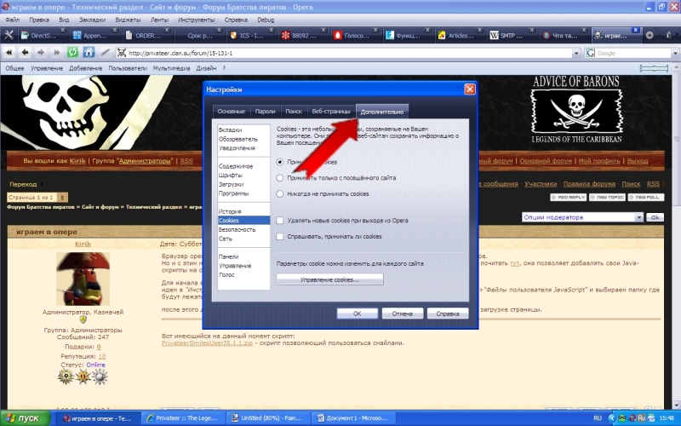
Task: Expand the address bar dropdown arrow
Action: click(x=576, y=53)
